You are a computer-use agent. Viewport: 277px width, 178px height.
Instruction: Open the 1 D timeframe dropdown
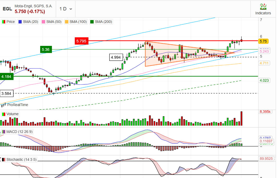[65, 9]
